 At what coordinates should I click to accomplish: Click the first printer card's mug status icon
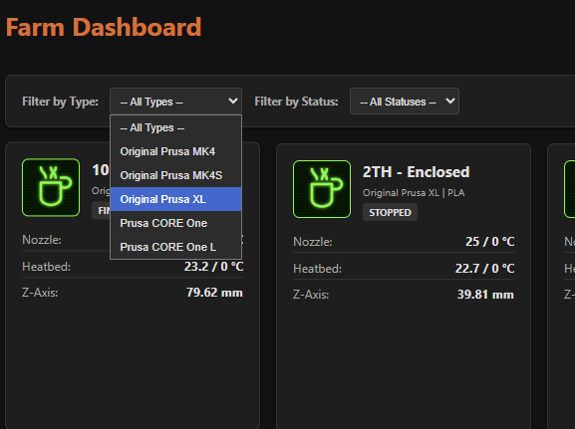51,187
